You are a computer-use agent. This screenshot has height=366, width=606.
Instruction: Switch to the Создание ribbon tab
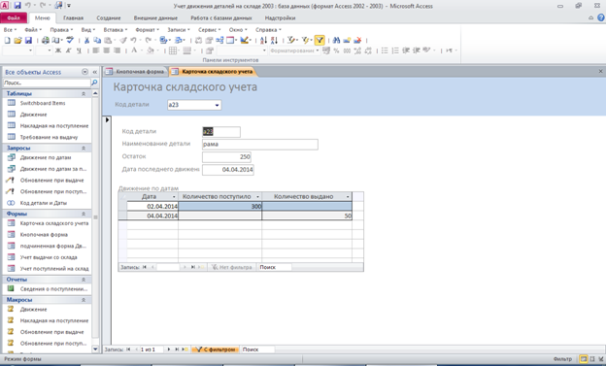tap(109, 17)
